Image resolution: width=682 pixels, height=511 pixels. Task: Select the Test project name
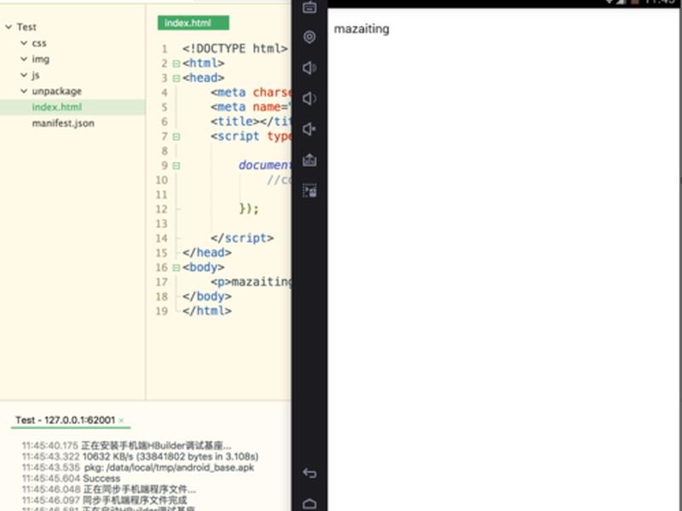(x=26, y=27)
